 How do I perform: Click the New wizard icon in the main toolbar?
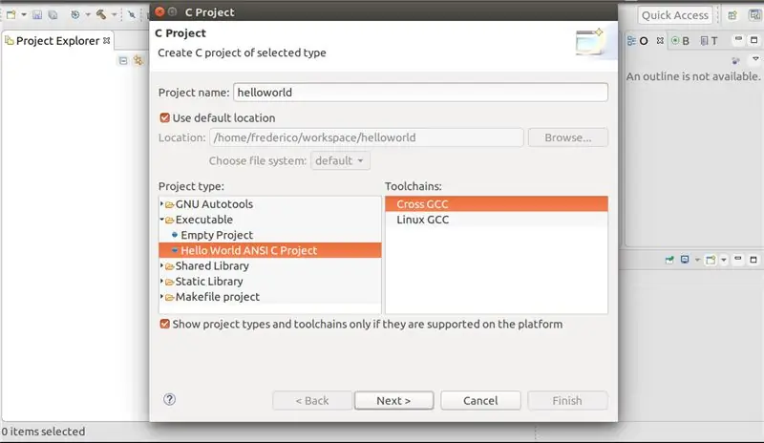click(11, 14)
